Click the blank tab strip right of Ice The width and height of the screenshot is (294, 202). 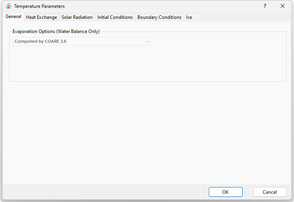(243, 17)
